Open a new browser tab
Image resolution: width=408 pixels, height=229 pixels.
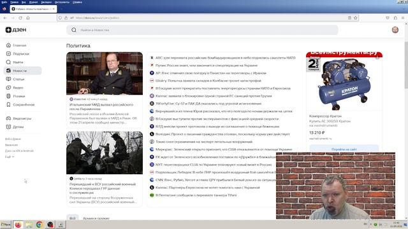[61, 9]
